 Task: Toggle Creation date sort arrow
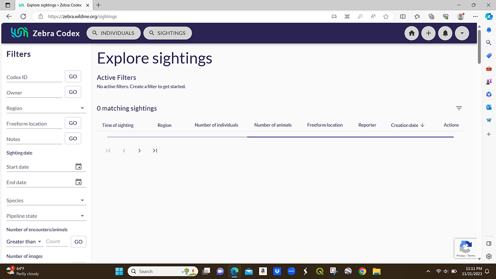coord(422,125)
